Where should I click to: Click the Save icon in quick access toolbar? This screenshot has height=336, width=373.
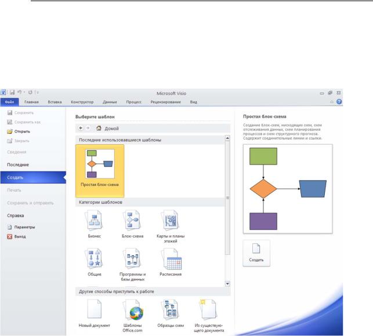coord(12,92)
